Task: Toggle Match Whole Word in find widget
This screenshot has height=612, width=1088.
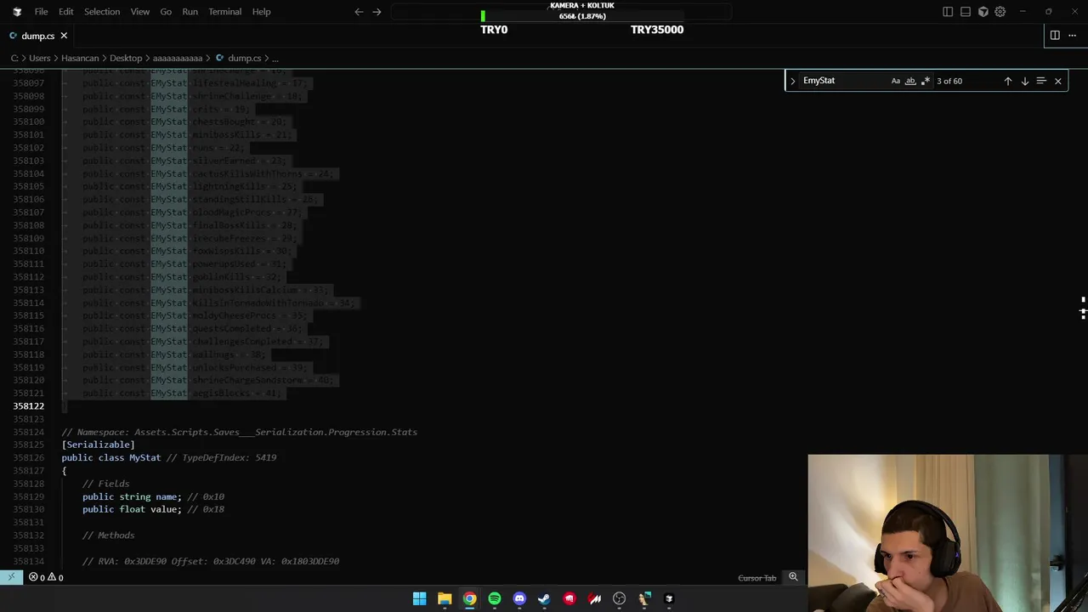Action: click(x=910, y=81)
